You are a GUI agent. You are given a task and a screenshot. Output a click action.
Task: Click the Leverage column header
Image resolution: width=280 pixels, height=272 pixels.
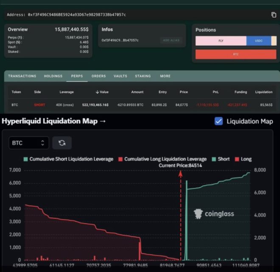pos(67,92)
